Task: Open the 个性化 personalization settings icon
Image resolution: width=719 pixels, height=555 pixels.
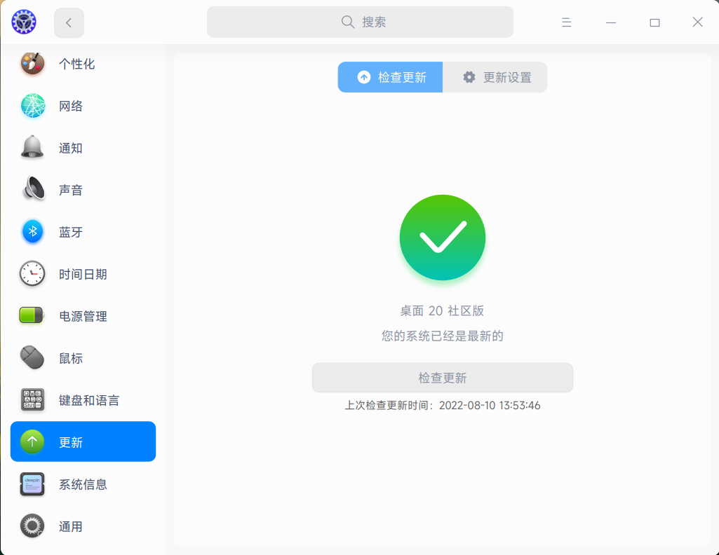Action: coord(32,64)
